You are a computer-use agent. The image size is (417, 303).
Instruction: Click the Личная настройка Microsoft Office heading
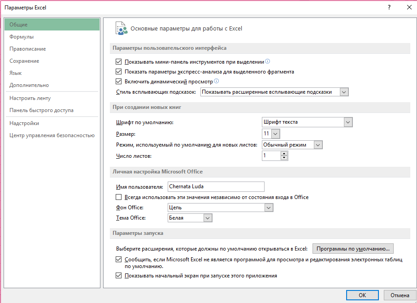click(157, 172)
